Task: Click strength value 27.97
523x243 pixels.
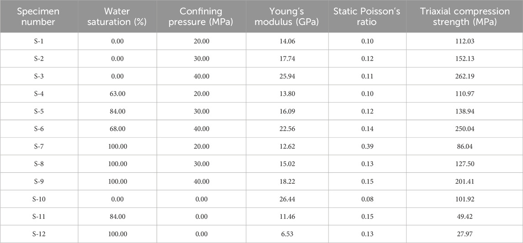Action: click(465, 234)
